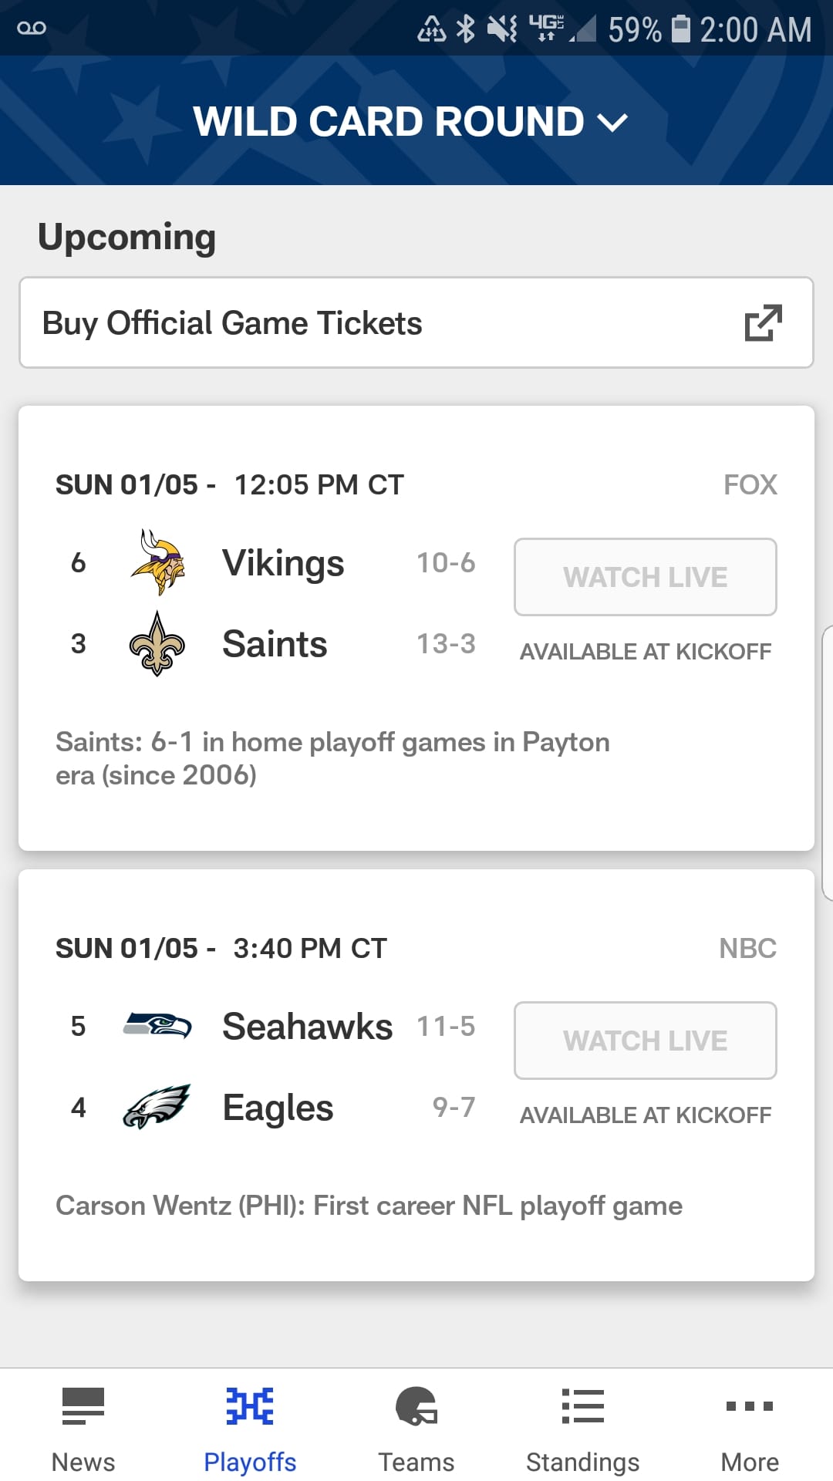833x1481 pixels.
Task: Tap the Eagles team logo
Action: 157,1107
